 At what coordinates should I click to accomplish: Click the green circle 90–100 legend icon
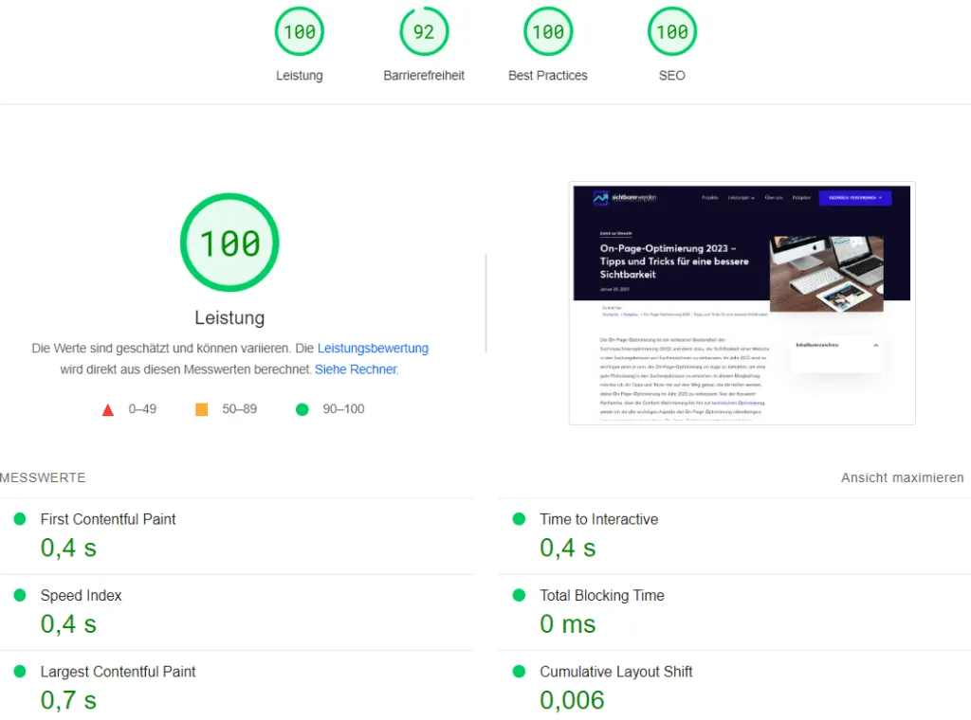[x=302, y=409]
